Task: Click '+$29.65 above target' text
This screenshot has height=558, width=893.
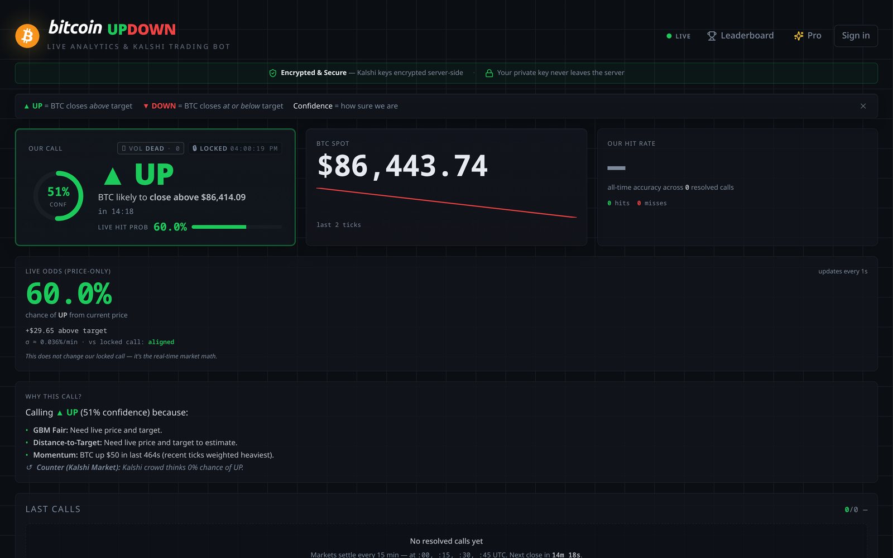Action: [x=66, y=330]
